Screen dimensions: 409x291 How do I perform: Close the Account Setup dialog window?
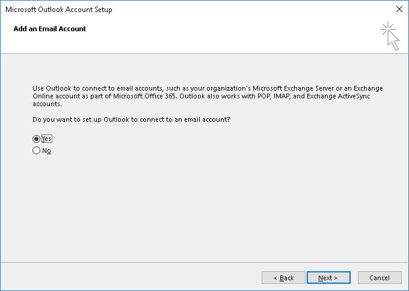pyautogui.click(x=398, y=10)
